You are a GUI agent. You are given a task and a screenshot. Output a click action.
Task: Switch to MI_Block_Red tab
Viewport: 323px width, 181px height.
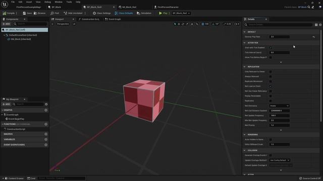click(x=129, y=7)
